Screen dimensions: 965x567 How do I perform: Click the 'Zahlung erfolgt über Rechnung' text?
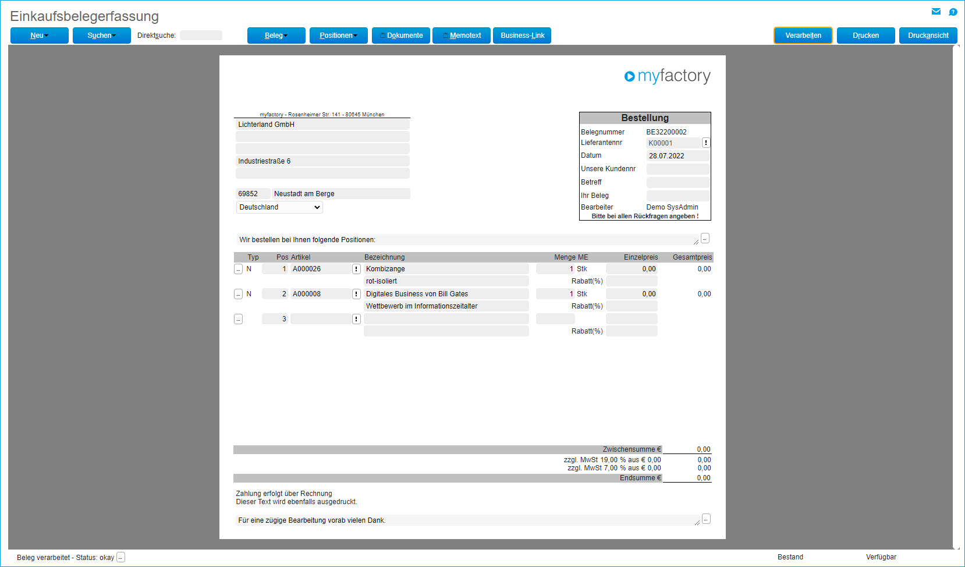[284, 494]
